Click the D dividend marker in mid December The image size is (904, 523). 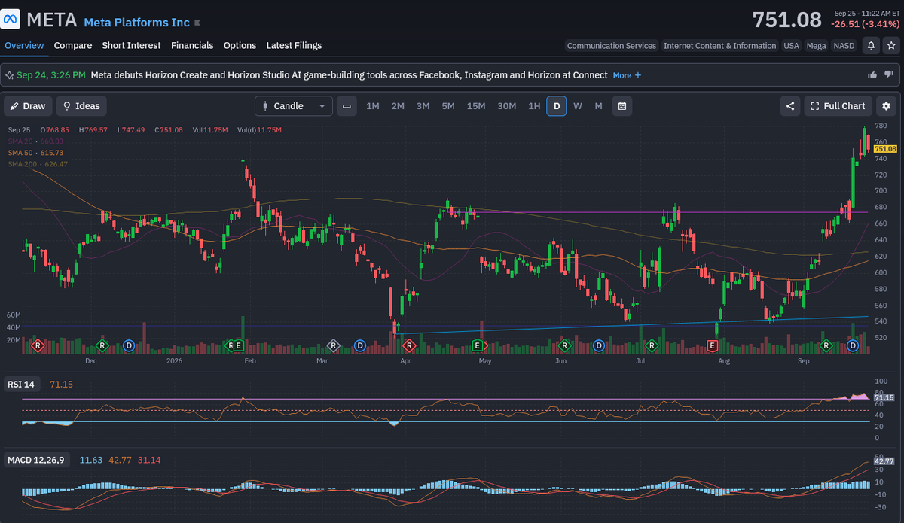pos(129,345)
